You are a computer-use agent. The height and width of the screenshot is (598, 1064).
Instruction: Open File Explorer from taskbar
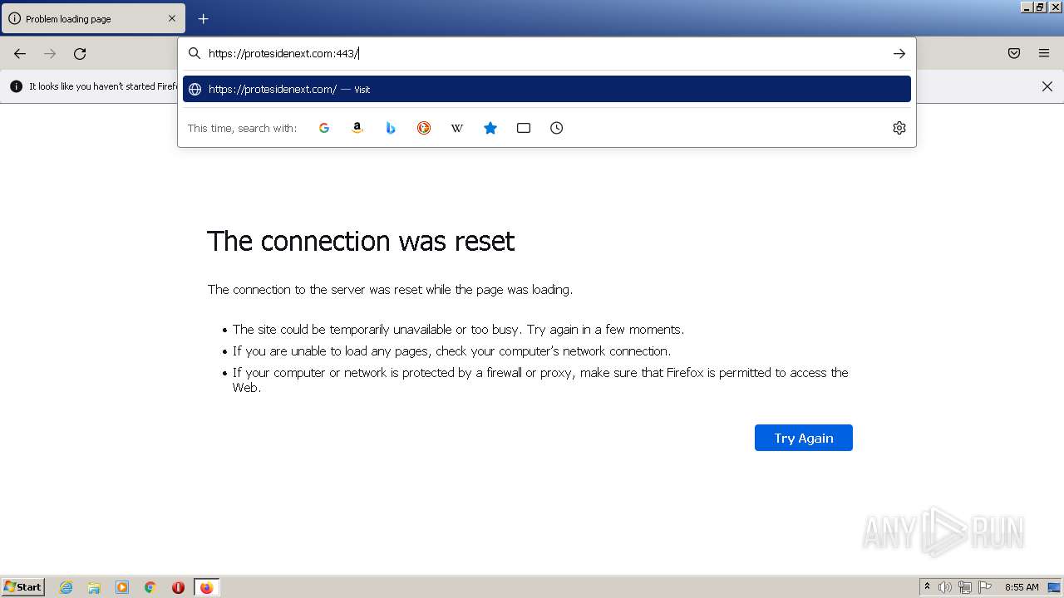coord(94,587)
